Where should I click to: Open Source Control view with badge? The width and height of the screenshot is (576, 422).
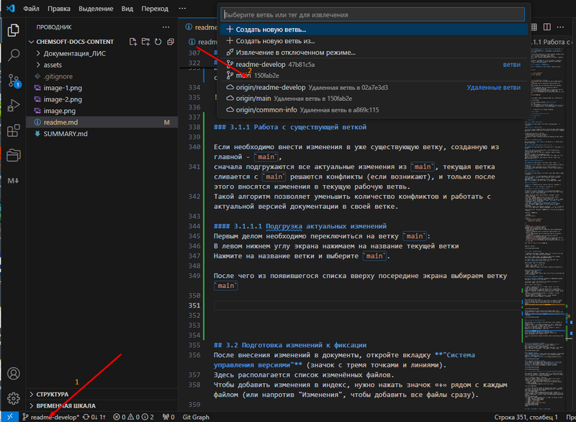pos(14,81)
